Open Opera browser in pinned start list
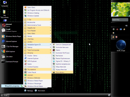130x97 pixels. [11, 25]
